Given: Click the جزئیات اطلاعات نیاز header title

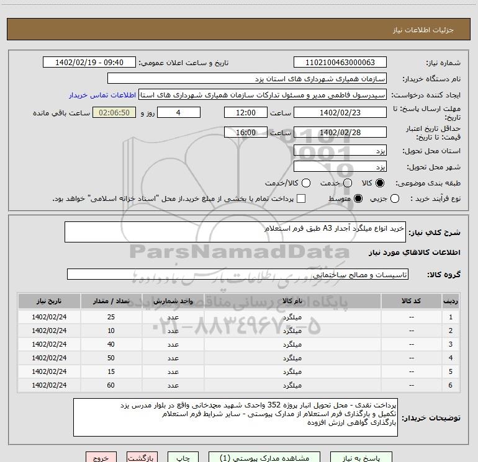Looking at the screenshot, I should tap(423, 30).
